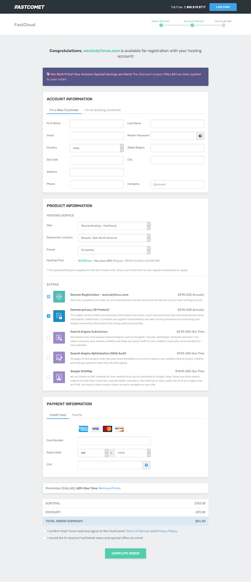Click the State/Region input field

pos(177,148)
